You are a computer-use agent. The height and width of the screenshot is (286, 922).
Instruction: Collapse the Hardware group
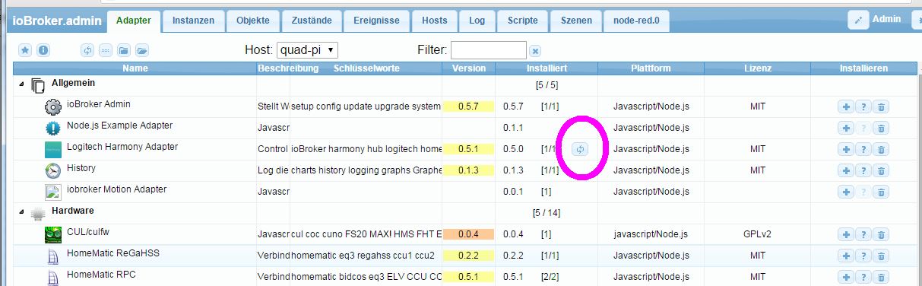(21, 212)
